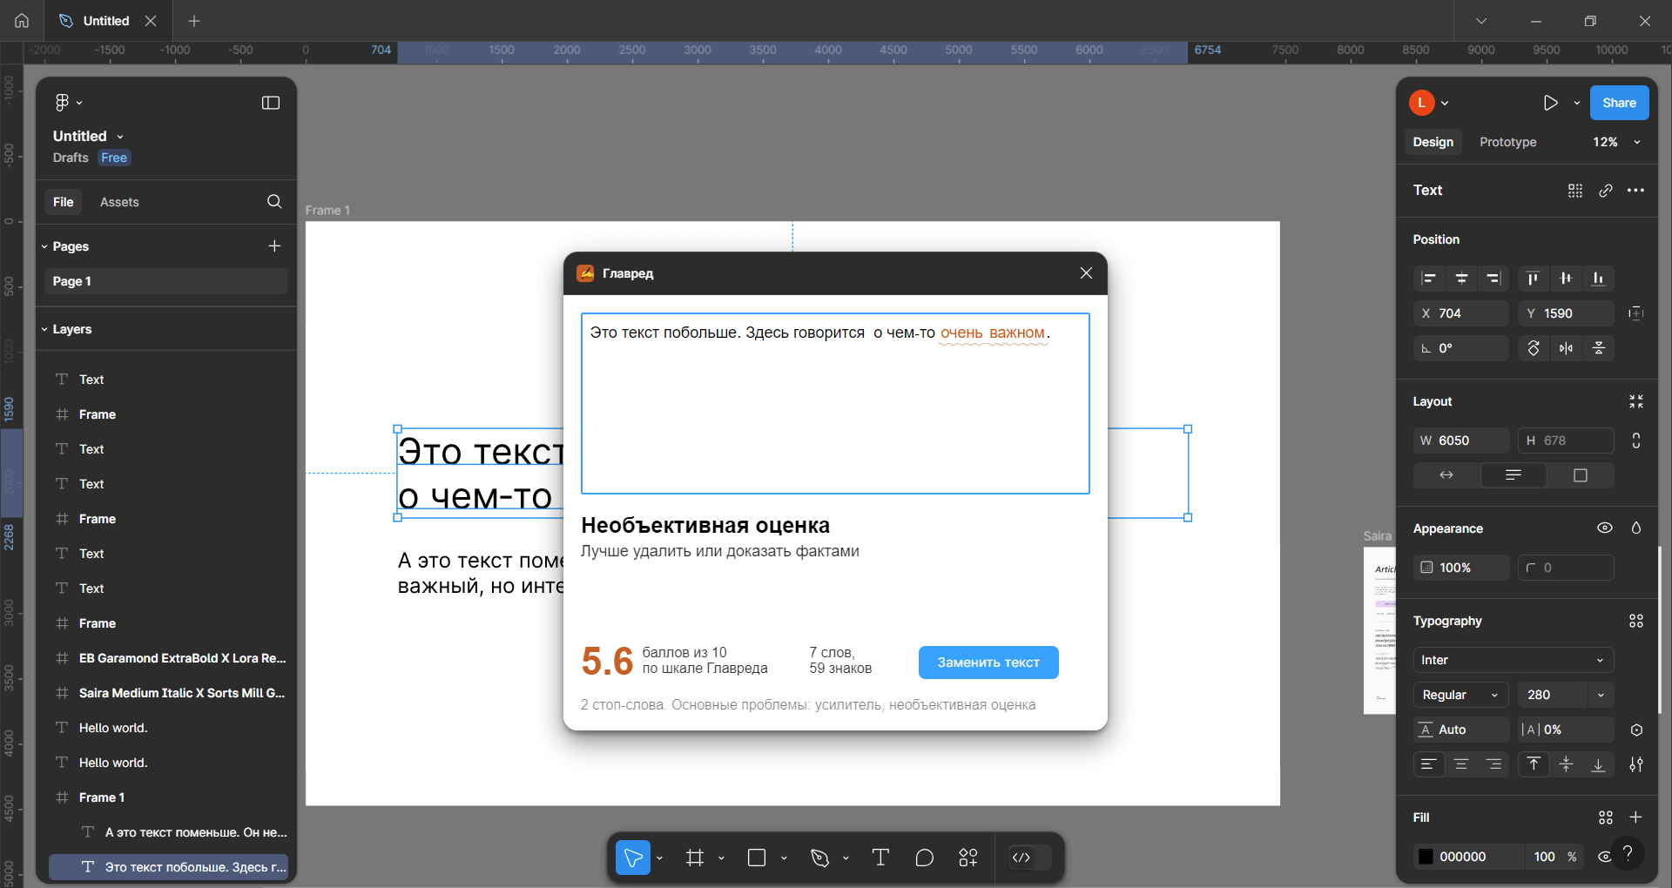Flip horizontal icon next to rotation
This screenshot has width=1672, height=888.
pos(1566,348)
